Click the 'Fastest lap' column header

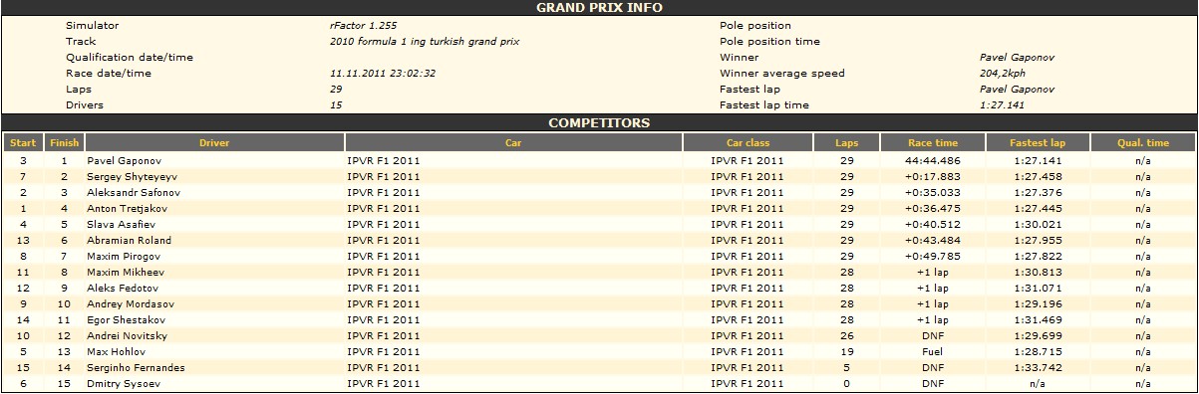1038,143
